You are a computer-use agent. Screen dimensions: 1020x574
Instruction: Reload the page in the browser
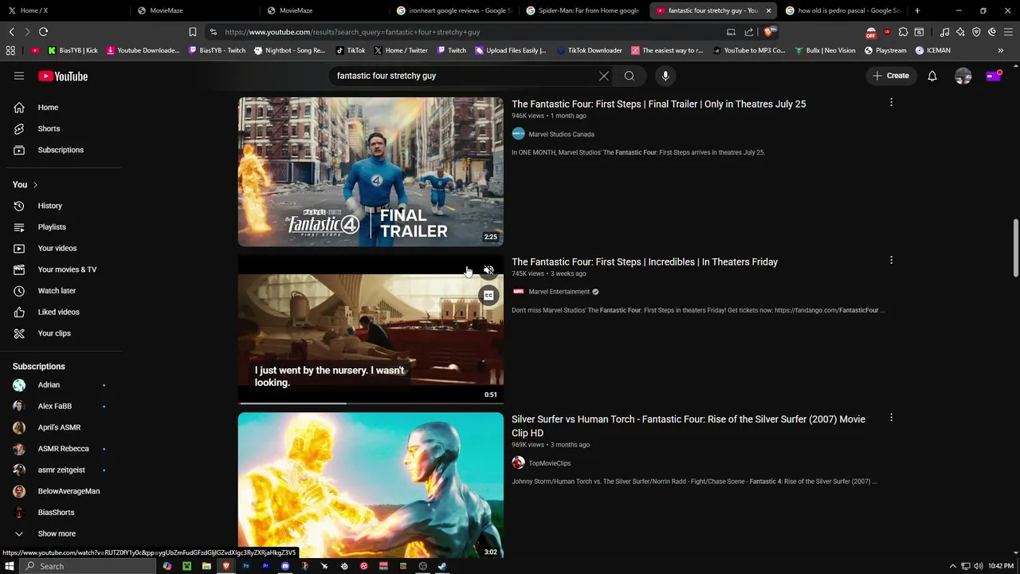(x=43, y=32)
